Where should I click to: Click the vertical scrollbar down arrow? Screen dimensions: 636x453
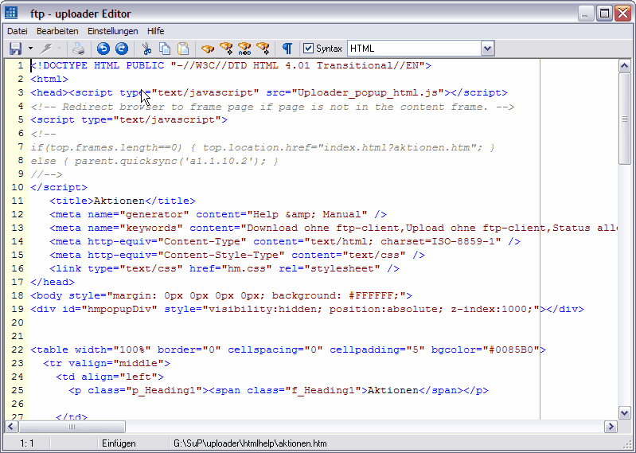(x=625, y=412)
